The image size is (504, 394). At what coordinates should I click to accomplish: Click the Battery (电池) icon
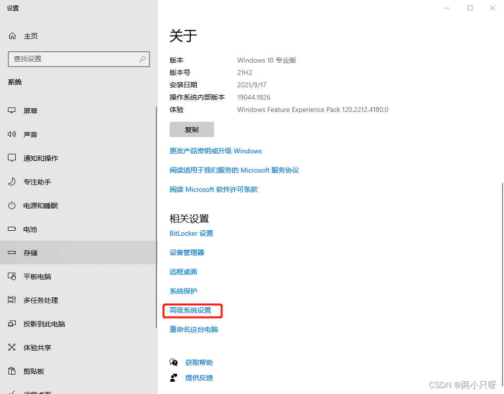pos(11,229)
